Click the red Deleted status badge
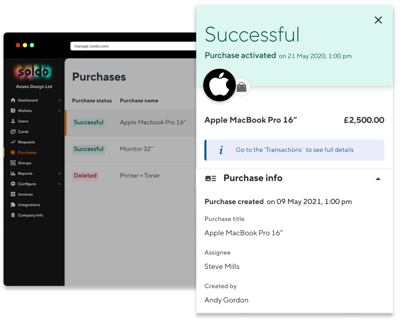Viewport: 400px width, 320px height. (85, 176)
